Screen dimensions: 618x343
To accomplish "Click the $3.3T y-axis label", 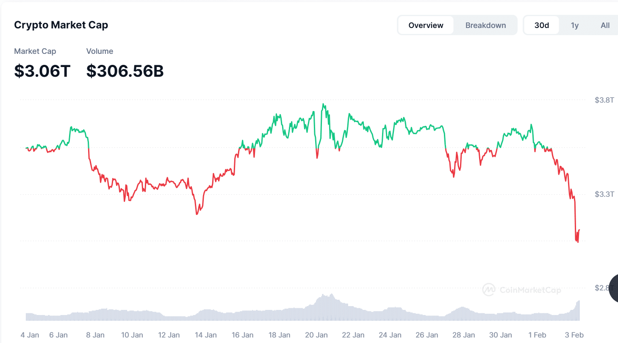I will click(604, 194).
